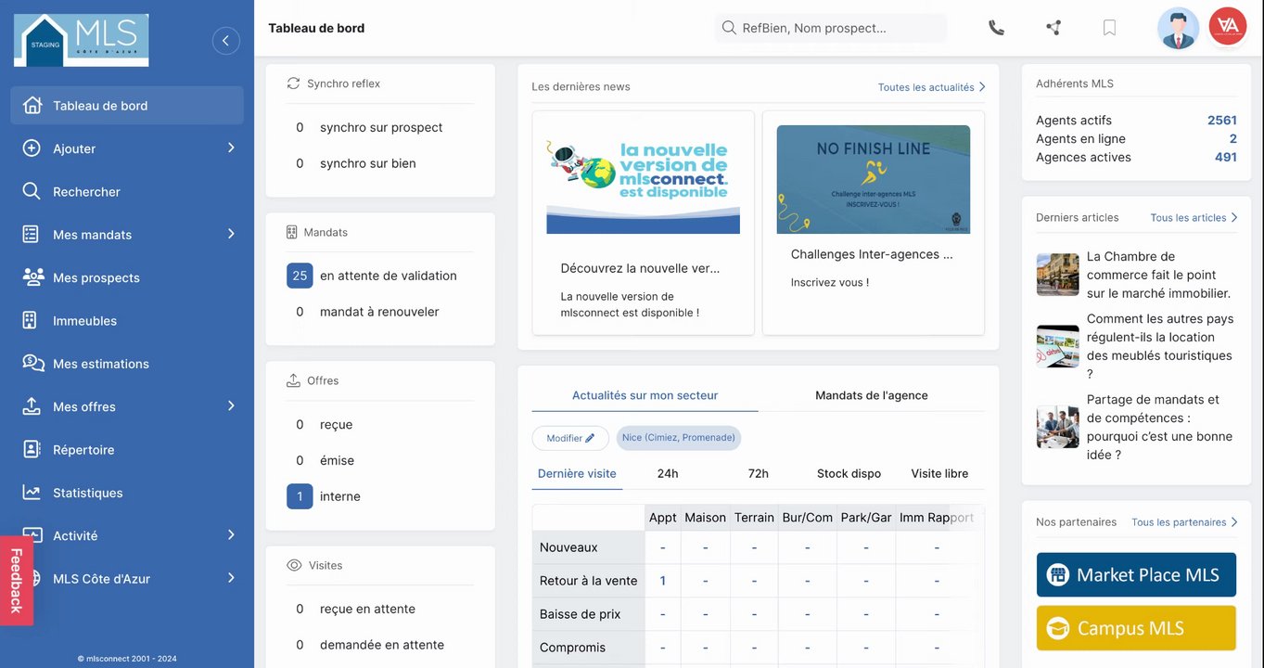Click the building icon beside Immeubles
The height and width of the screenshot is (668, 1264).
[30, 320]
